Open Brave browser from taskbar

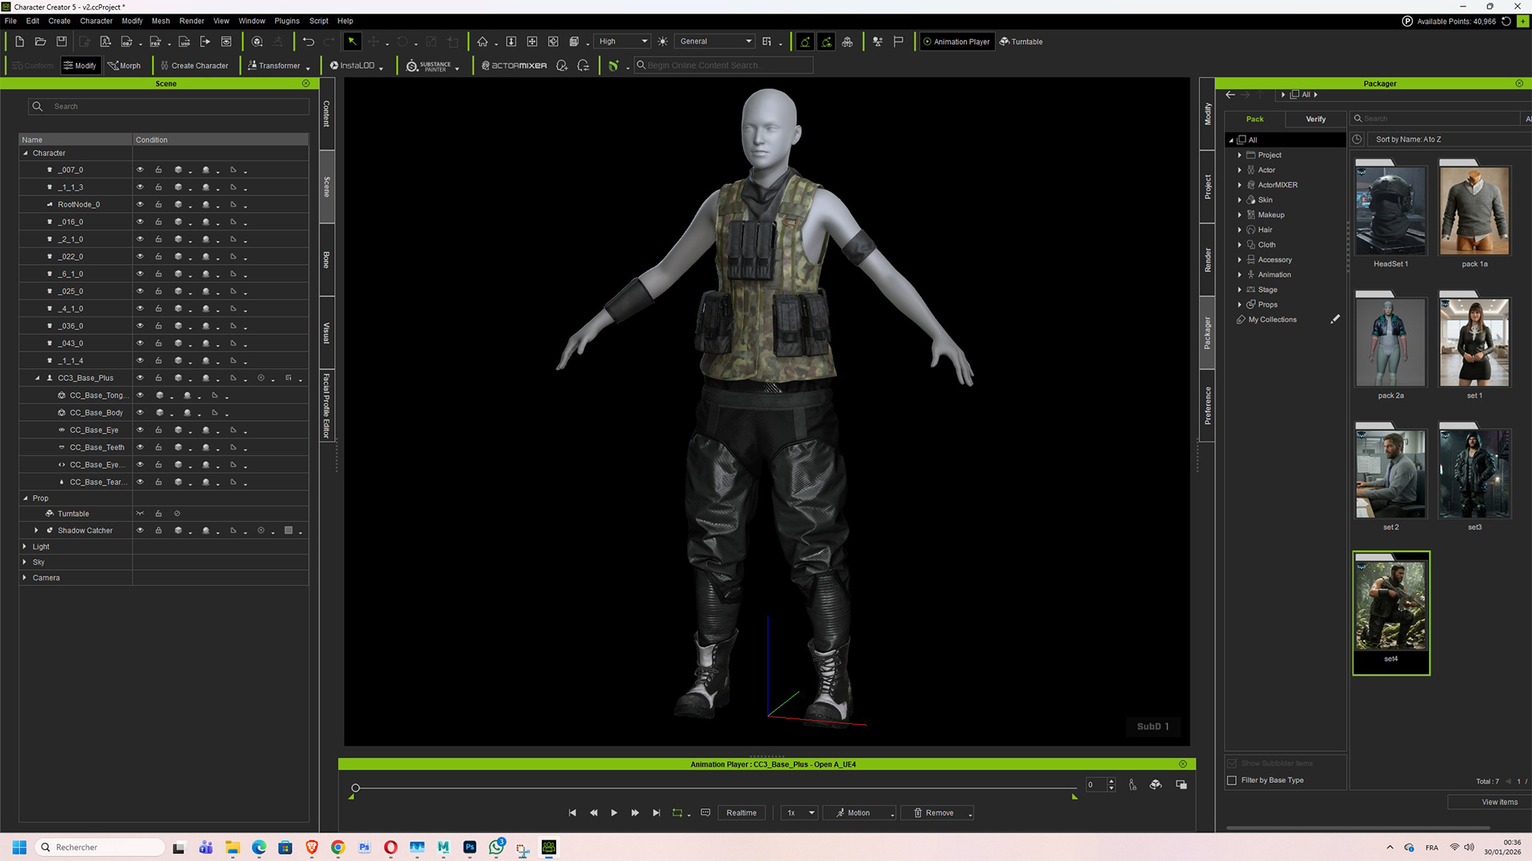(x=311, y=847)
